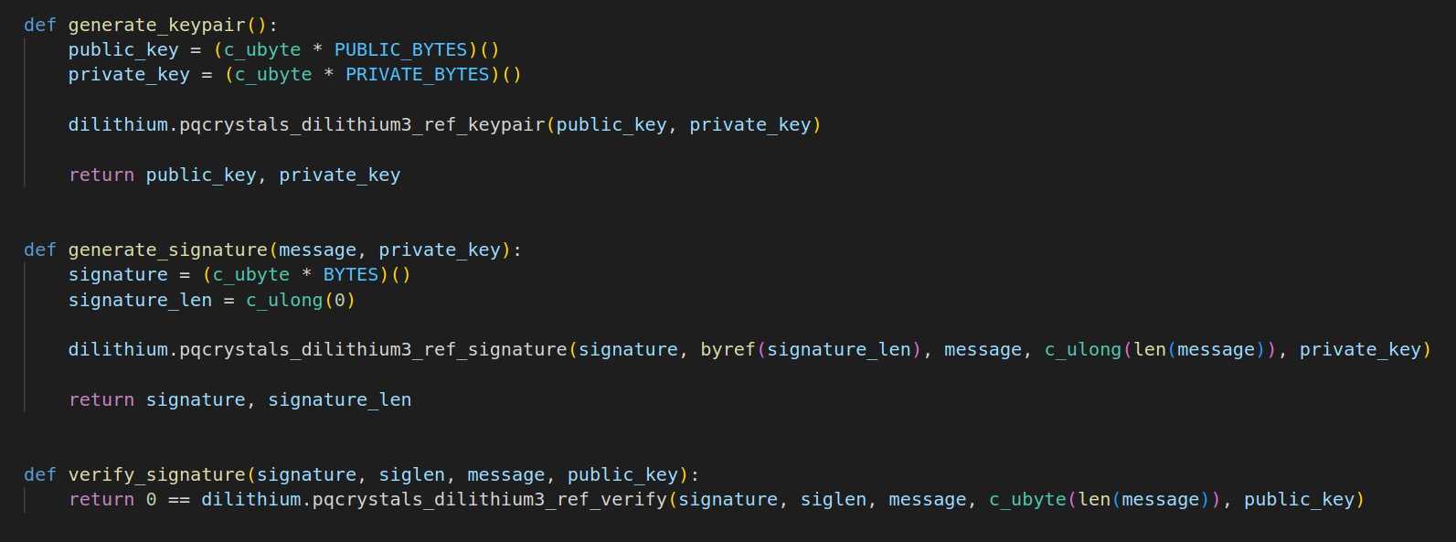Viewport: 1456px width, 542px height.
Task: Click the siglen parameter in verify_signature definition
Action: (412, 474)
